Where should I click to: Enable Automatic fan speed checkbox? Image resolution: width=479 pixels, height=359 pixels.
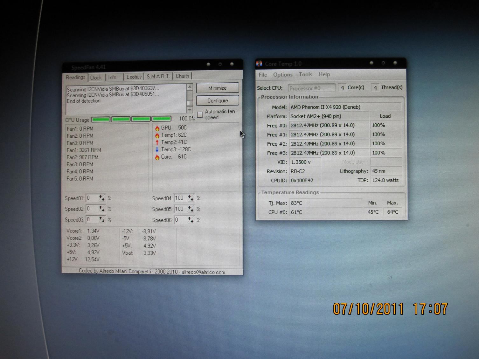200,114
